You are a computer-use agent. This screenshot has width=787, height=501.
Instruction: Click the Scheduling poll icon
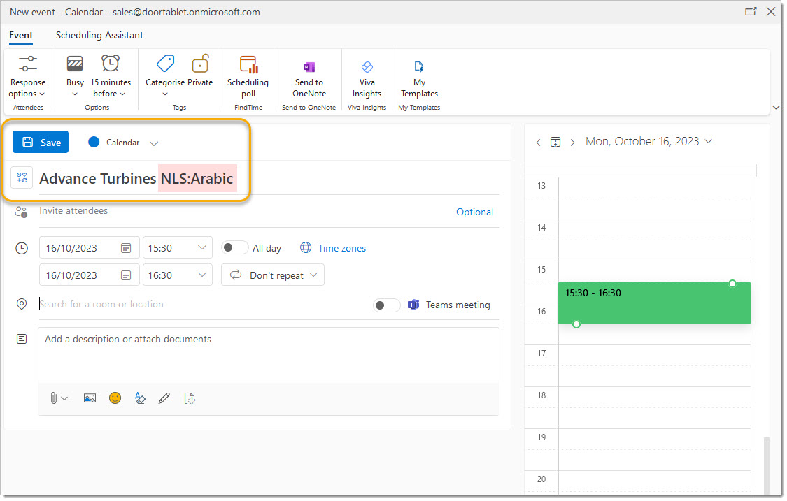pyautogui.click(x=248, y=65)
